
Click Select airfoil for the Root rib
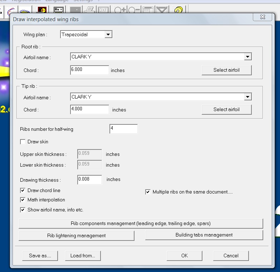[226, 70]
